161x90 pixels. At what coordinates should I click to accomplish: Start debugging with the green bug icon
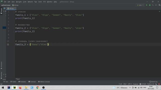[150, 5]
